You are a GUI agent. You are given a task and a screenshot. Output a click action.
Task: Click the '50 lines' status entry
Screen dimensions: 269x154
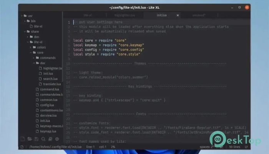click(234, 147)
